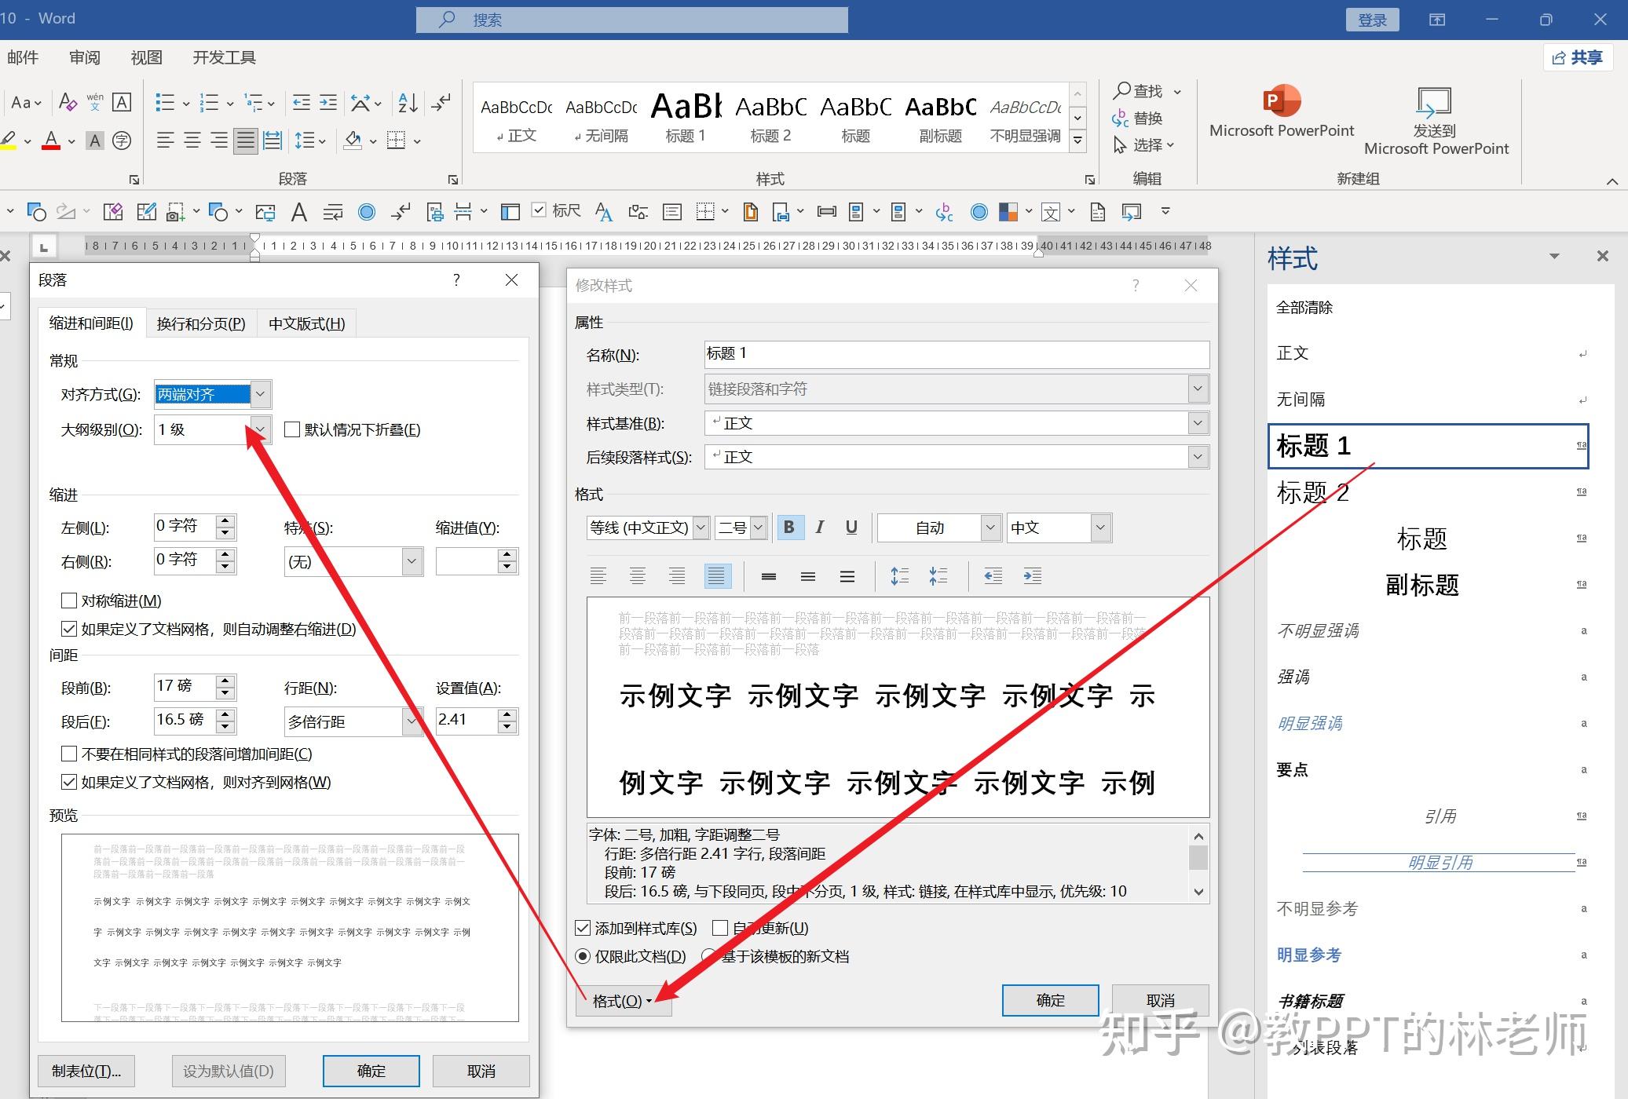This screenshot has width=1628, height=1099.
Task: Expand 行距 line spacing dropdown
Action: (x=412, y=721)
